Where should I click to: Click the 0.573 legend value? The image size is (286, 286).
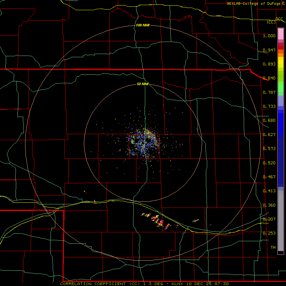point(269,149)
